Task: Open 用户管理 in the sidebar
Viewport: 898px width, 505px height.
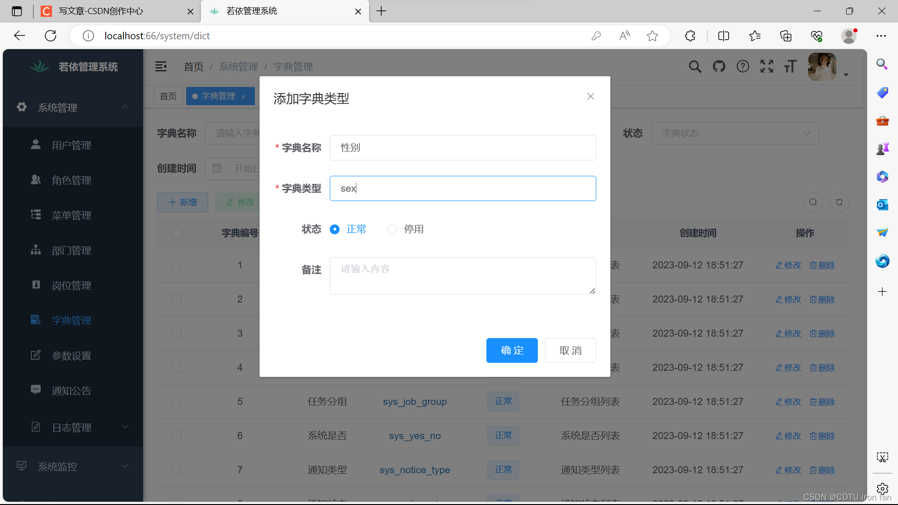Action: (x=73, y=145)
